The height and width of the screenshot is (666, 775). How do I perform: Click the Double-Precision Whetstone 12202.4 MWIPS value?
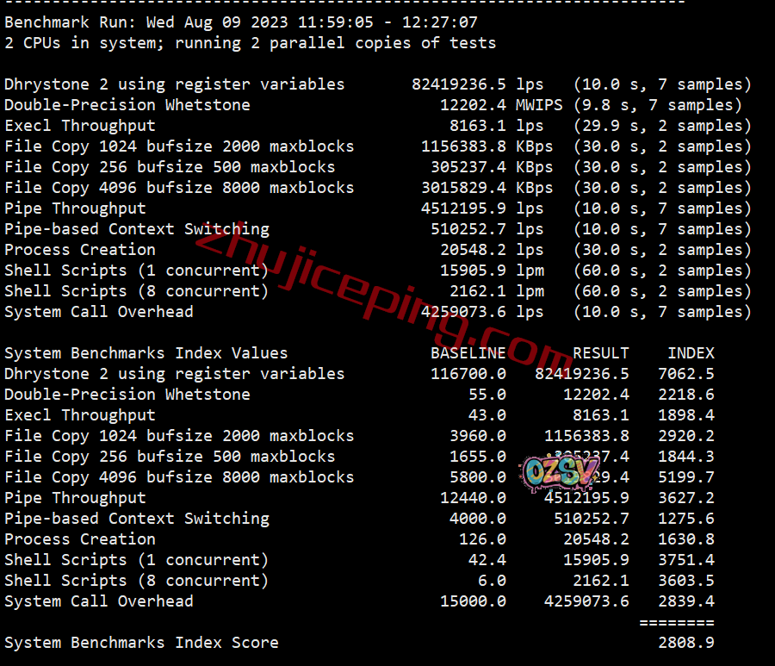click(501, 105)
